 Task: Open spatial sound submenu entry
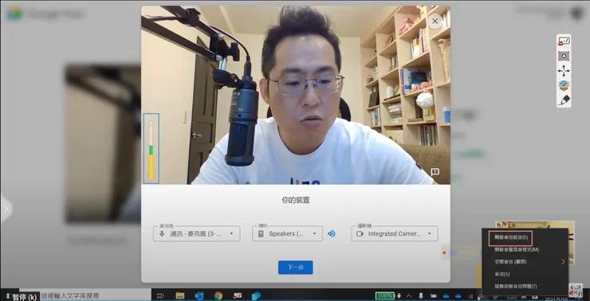coord(525,261)
